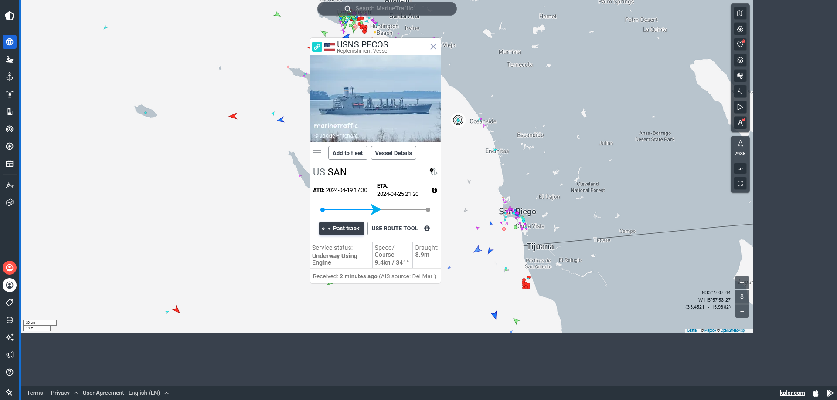This screenshot has width=837, height=400.
Task: Click the pin icon at sidebar bottom
Action: point(10,392)
